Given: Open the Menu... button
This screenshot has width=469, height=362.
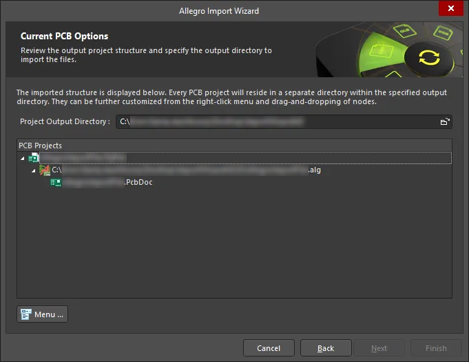Looking at the screenshot, I should 42,314.
